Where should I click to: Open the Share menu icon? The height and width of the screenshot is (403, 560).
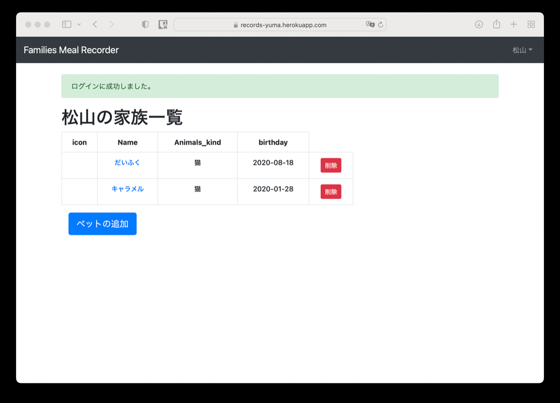(496, 25)
